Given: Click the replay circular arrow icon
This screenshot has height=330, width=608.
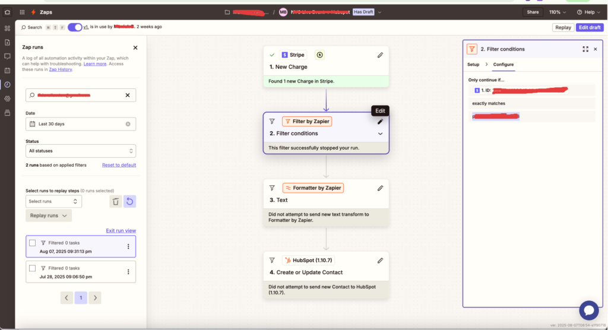Looking at the screenshot, I should click(x=130, y=201).
